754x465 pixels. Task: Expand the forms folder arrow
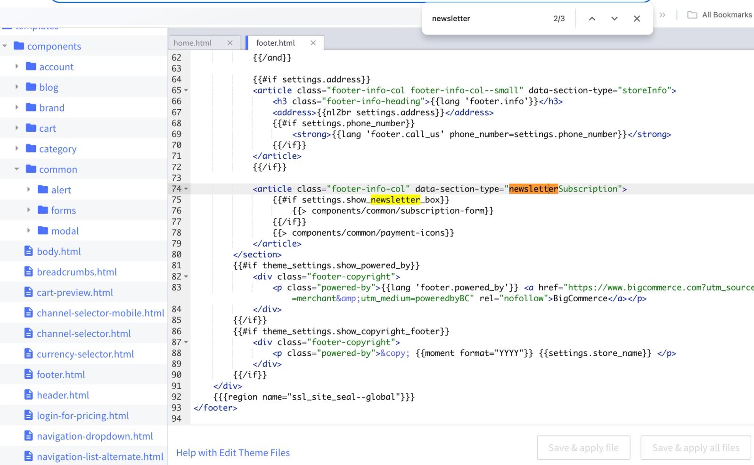point(28,210)
